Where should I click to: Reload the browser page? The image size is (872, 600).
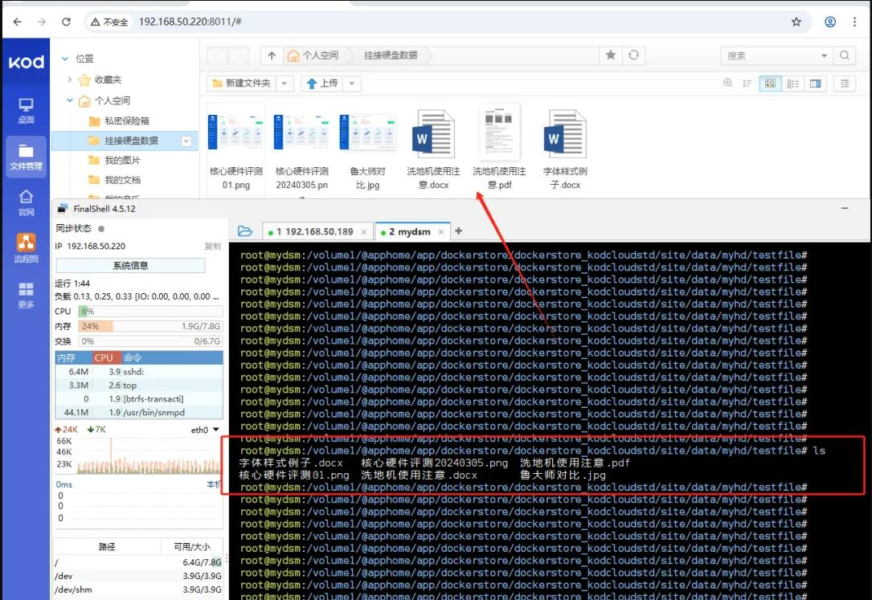[x=66, y=22]
